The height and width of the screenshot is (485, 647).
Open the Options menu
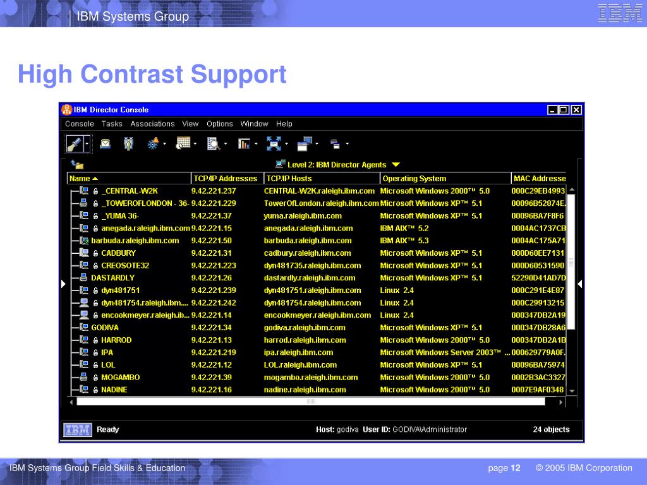(219, 124)
